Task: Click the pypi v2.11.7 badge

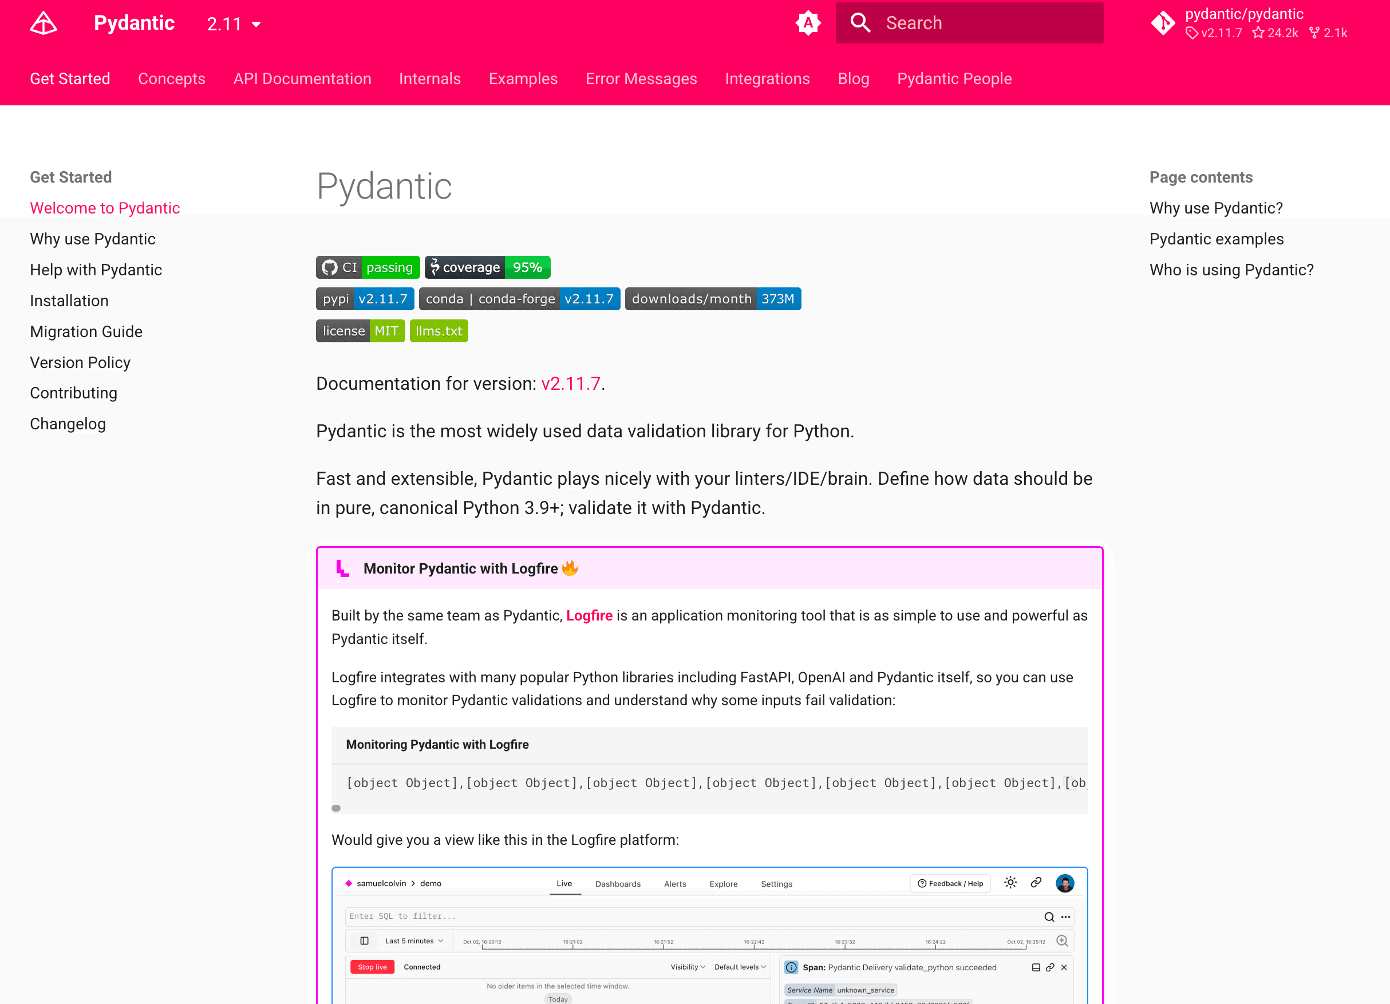Action: [365, 299]
